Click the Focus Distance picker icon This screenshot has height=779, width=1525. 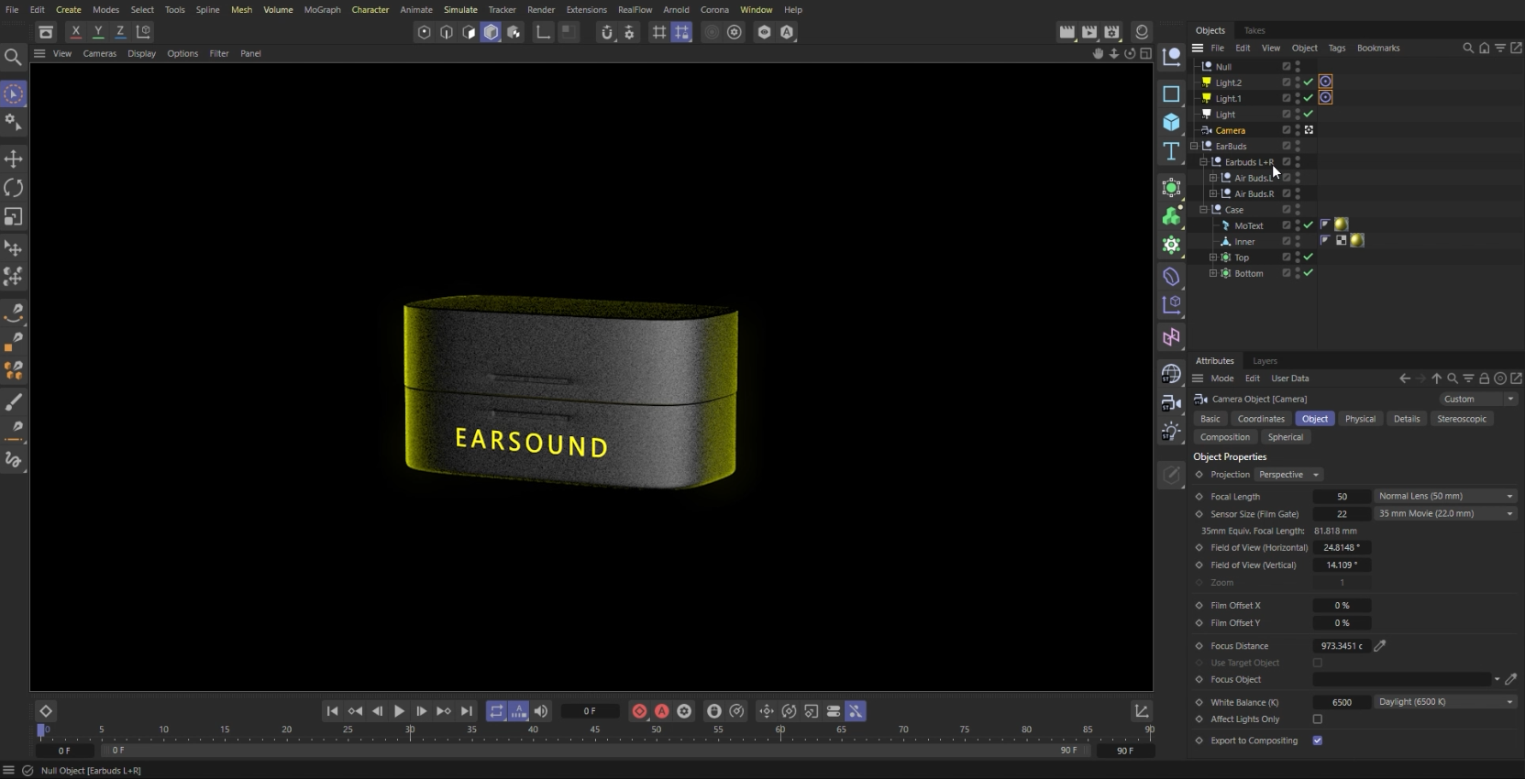pyautogui.click(x=1380, y=646)
